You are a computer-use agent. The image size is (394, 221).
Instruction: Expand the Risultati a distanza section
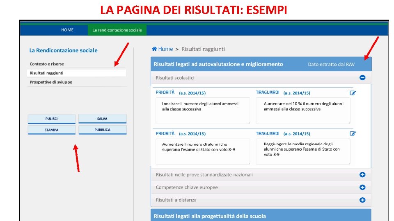[362, 200]
